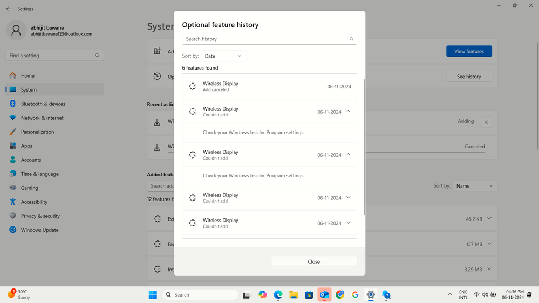Image resolution: width=539 pixels, height=303 pixels.
Task: Click the View features button
Action: tap(469, 51)
